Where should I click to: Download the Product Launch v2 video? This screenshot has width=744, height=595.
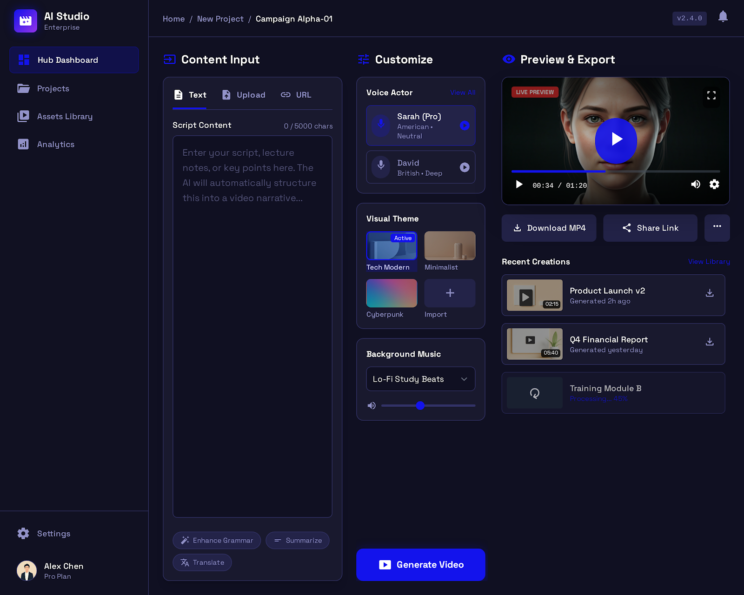point(710,293)
